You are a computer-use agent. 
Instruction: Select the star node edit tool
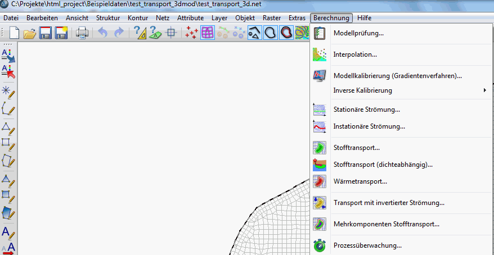pyautogui.click(x=8, y=92)
